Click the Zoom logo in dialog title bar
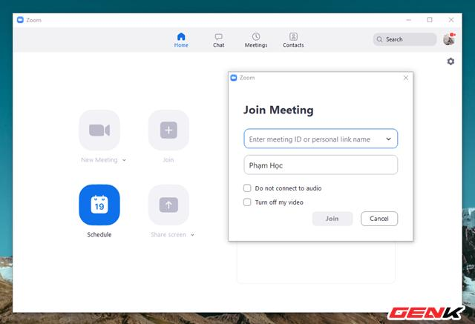The height and width of the screenshot is (324, 475). (234, 78)
